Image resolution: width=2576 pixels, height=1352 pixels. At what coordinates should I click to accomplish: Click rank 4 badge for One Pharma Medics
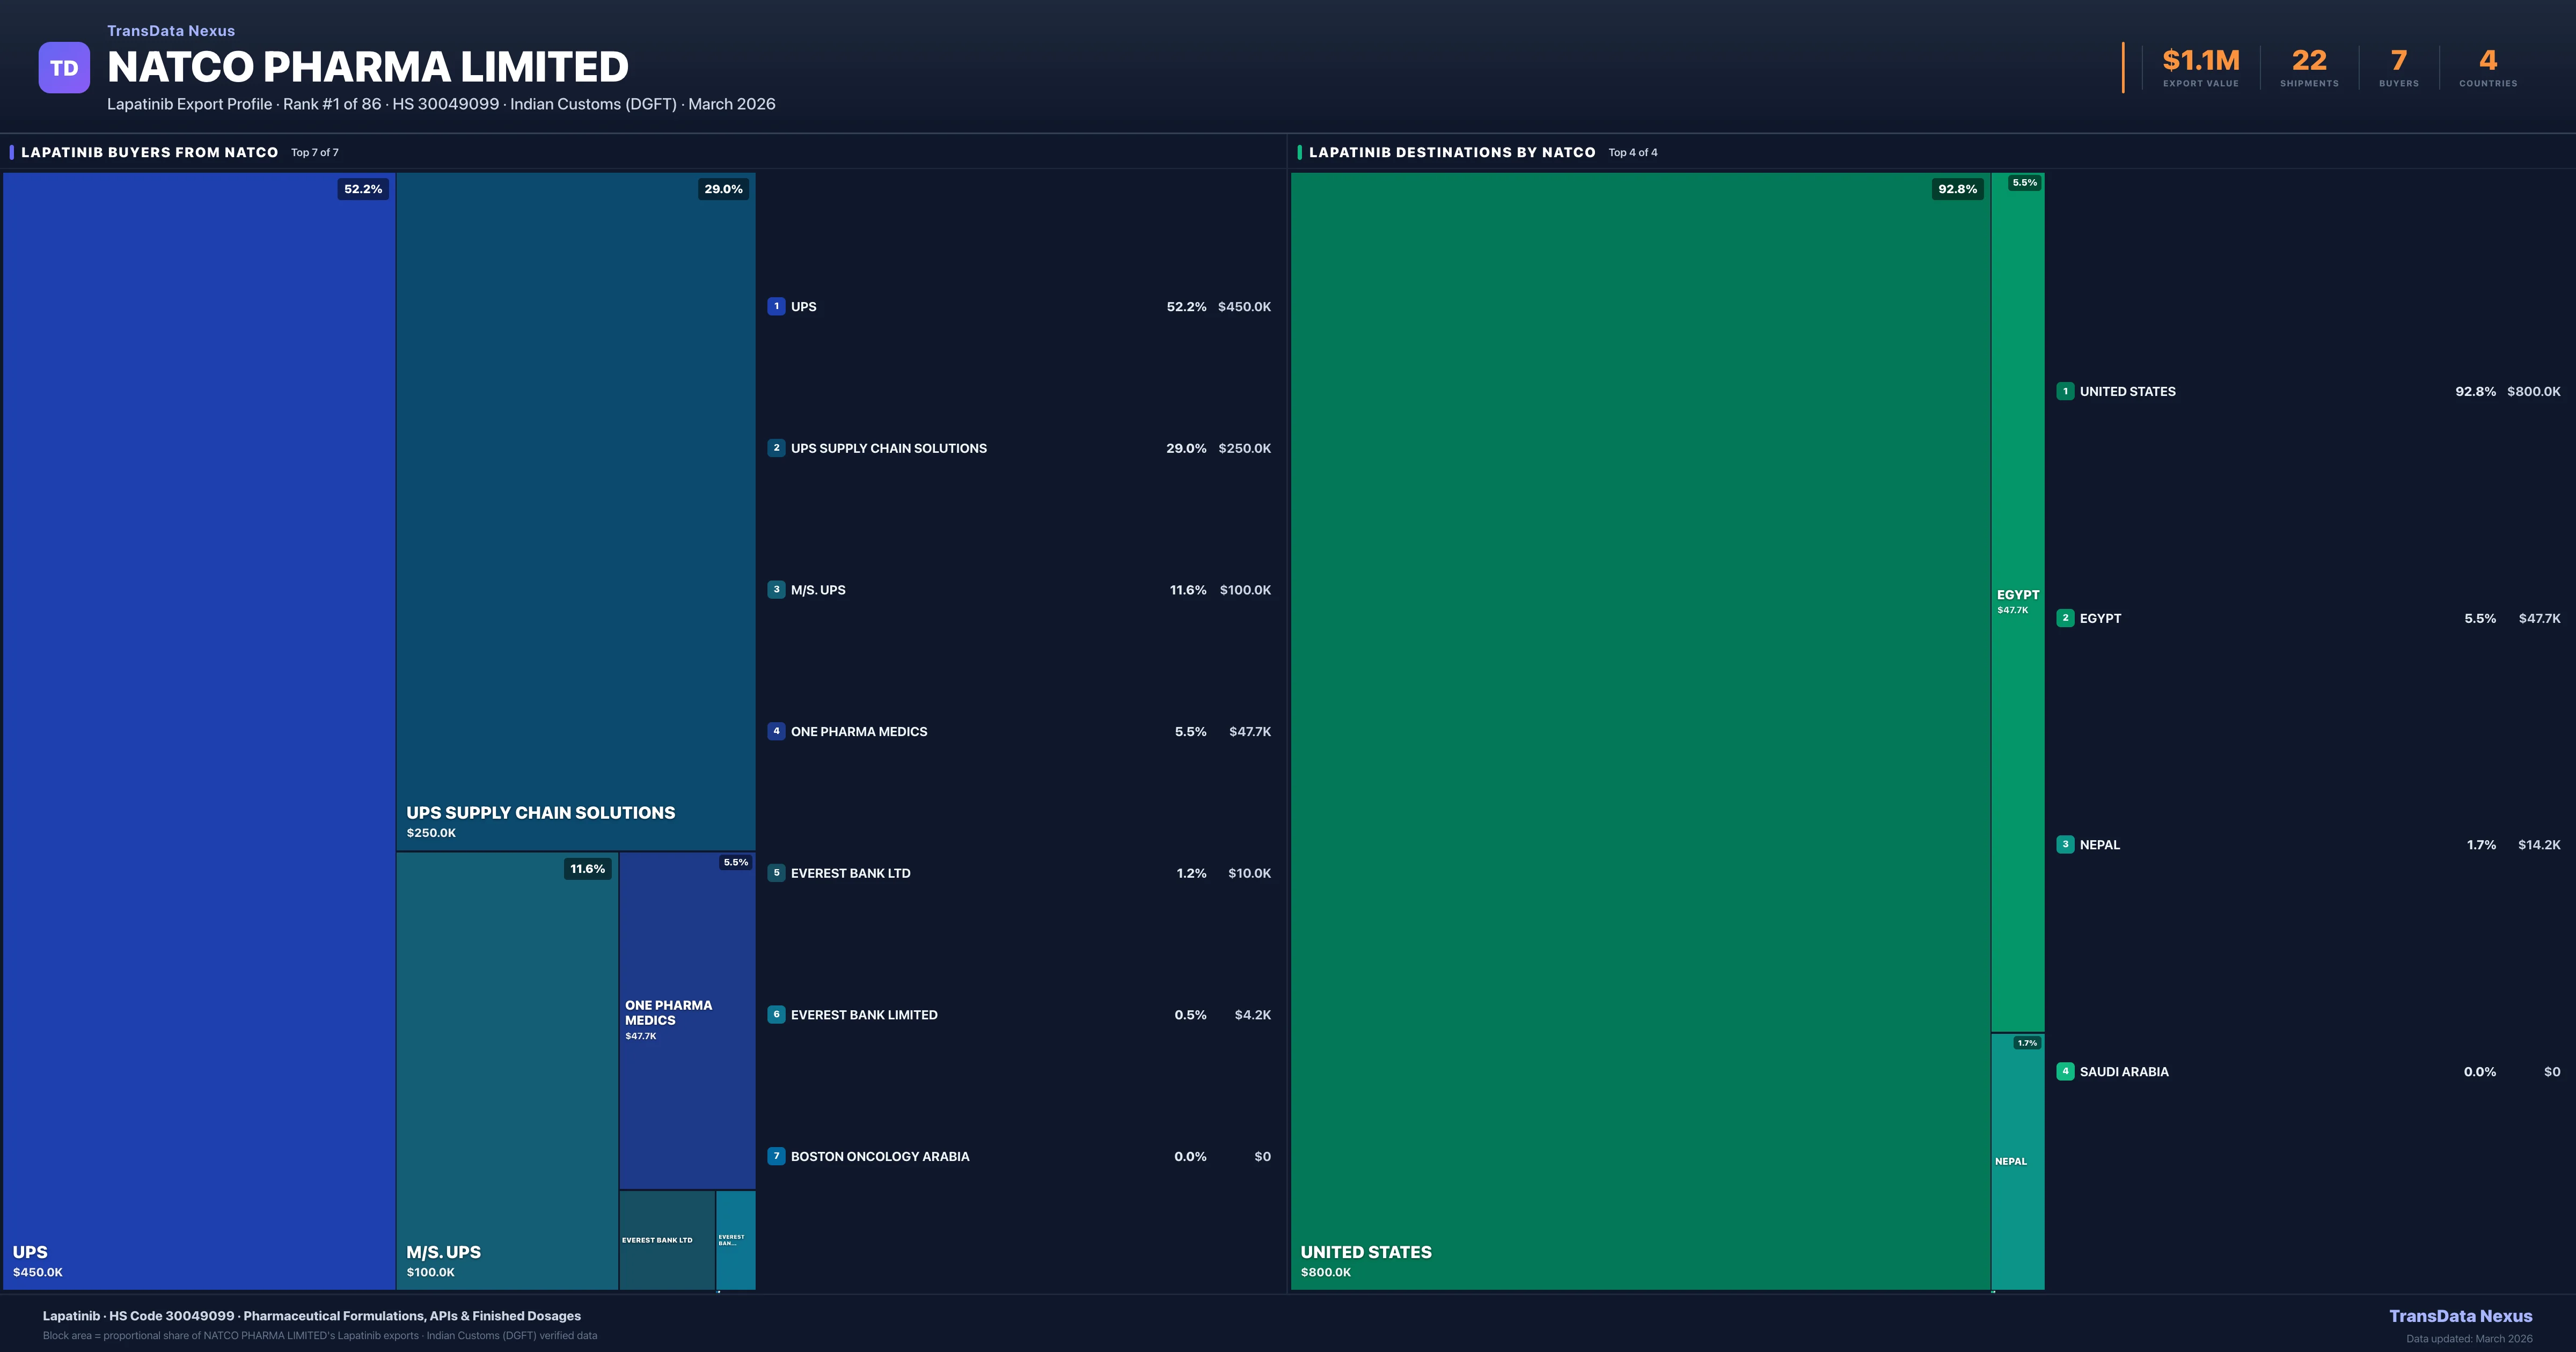tap(776, 731)
